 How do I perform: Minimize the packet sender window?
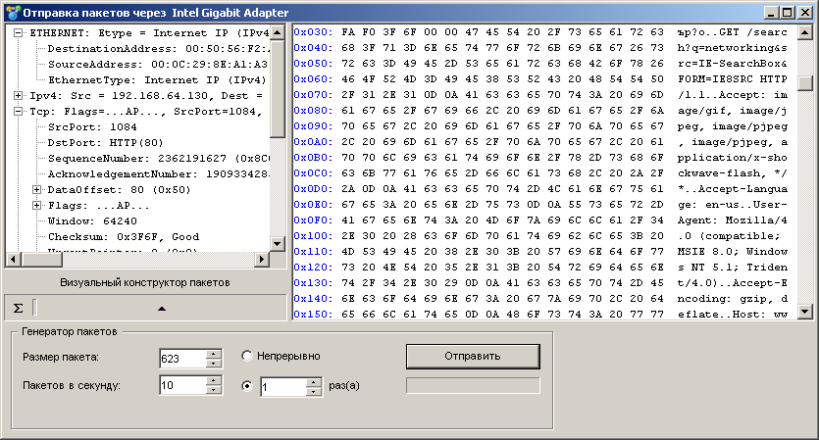pos(772,13)
